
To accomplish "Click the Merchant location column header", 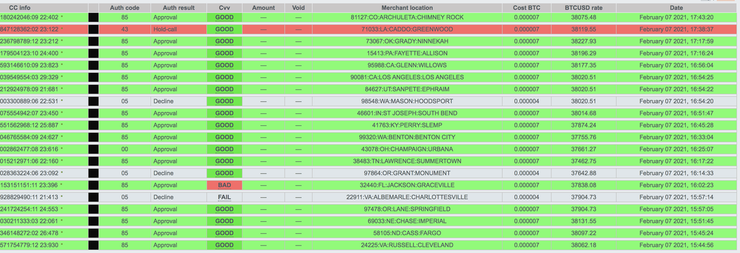I will [407, 8].
